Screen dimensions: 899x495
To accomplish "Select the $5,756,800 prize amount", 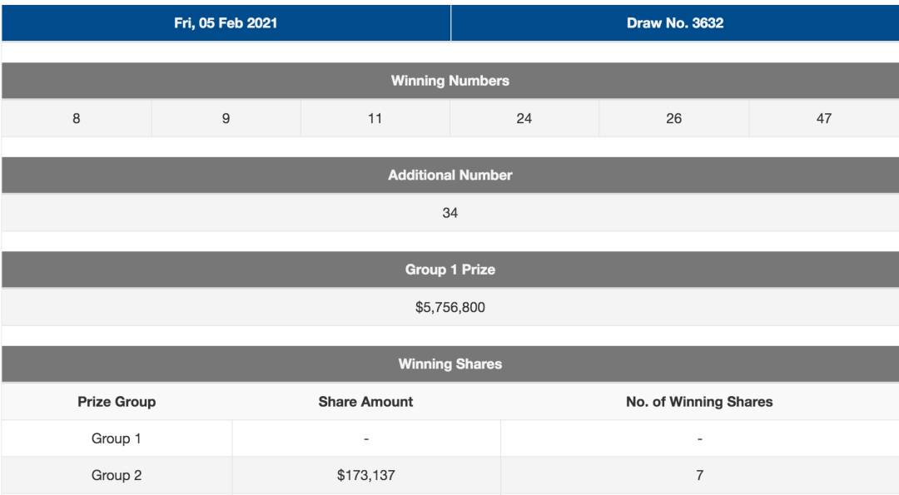I will [449, 307].
